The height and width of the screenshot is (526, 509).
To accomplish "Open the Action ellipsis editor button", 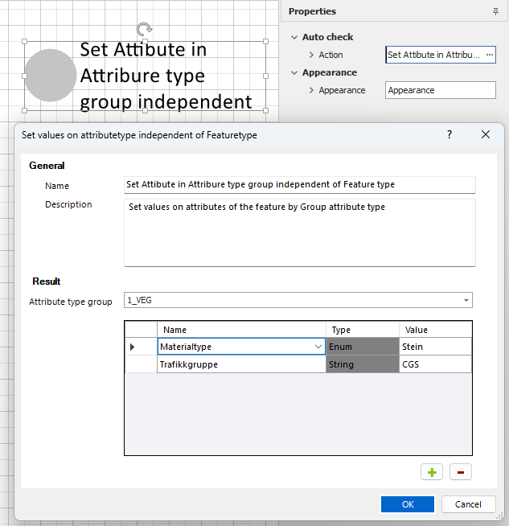I will pos(490,55).
